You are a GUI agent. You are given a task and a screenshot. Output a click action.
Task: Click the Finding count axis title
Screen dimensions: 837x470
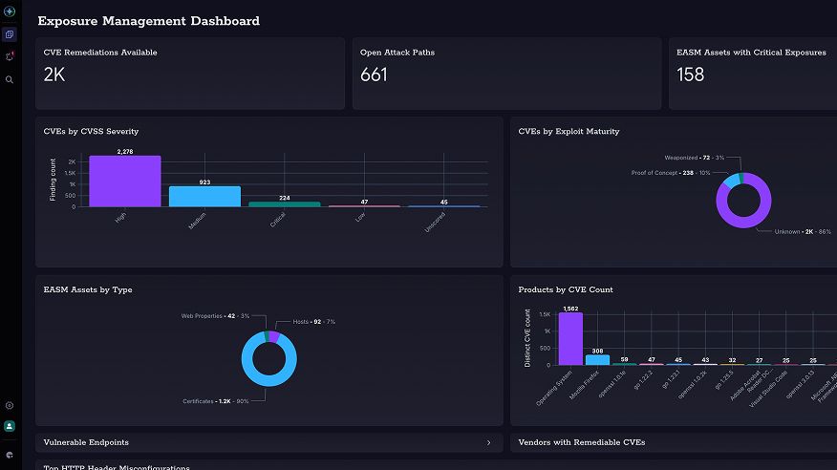pyautogui.click(x=53, y=180)
